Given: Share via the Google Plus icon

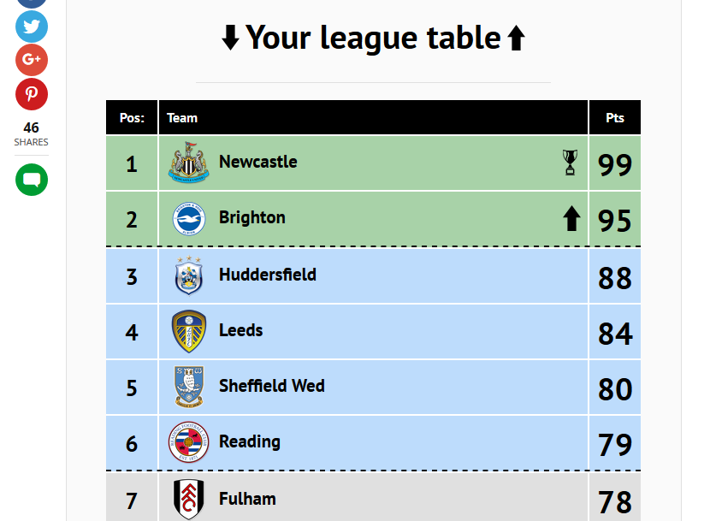Looking at the screenshot, I should (32, 59).
